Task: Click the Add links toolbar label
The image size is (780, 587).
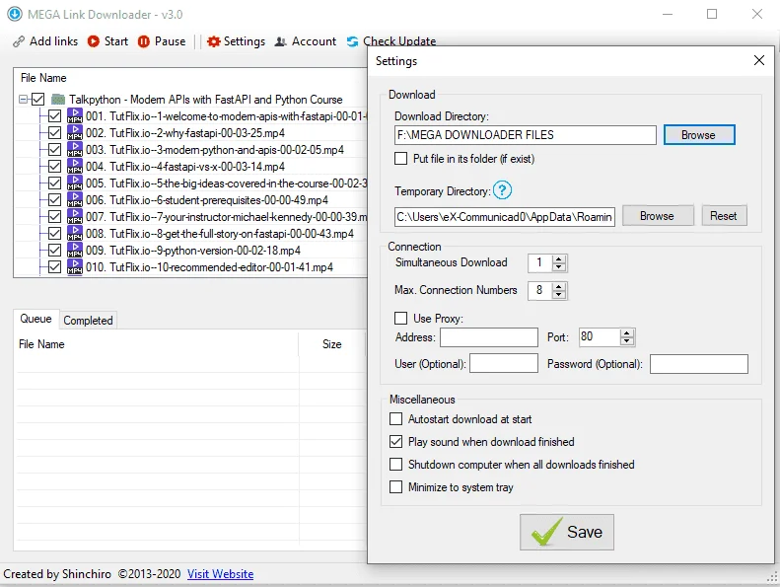Action: [53, 41]
